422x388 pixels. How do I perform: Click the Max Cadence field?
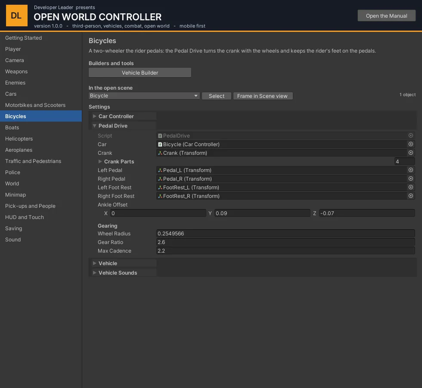coord(285,250)
